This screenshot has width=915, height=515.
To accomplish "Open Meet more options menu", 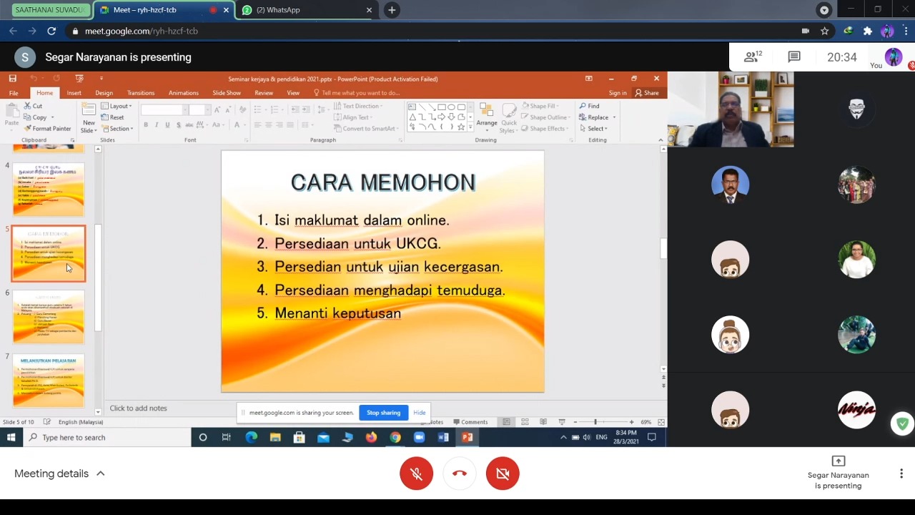I will [901, 474].
